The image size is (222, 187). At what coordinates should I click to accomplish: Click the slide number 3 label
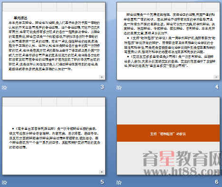pyautogui.click(x=102, y=87)
